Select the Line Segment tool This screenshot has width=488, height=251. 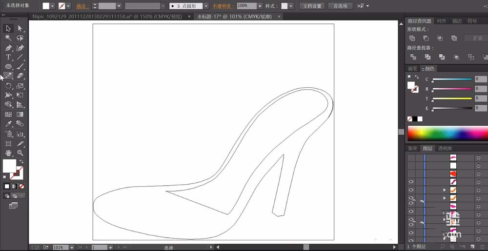coord(20,57)
